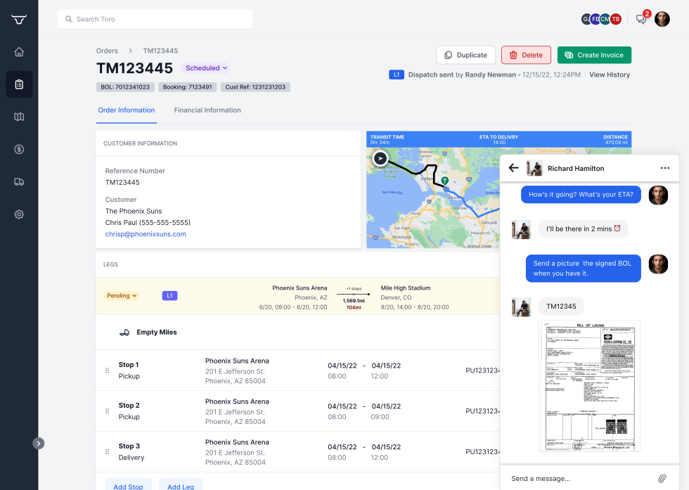This screenshot has height=490, width=689.
Task: Switch to Financial Information tab
Action: (207, 110)
